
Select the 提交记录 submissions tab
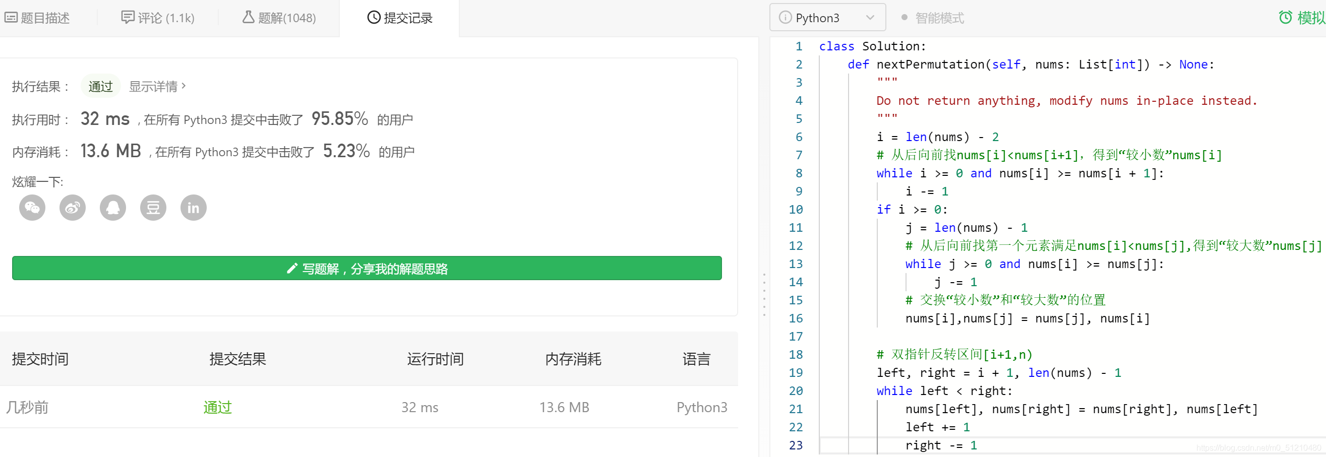tap(399, 18)
